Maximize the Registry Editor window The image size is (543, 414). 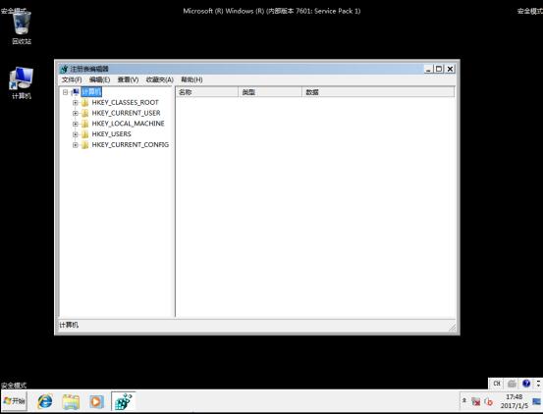(x=439, y=70)
